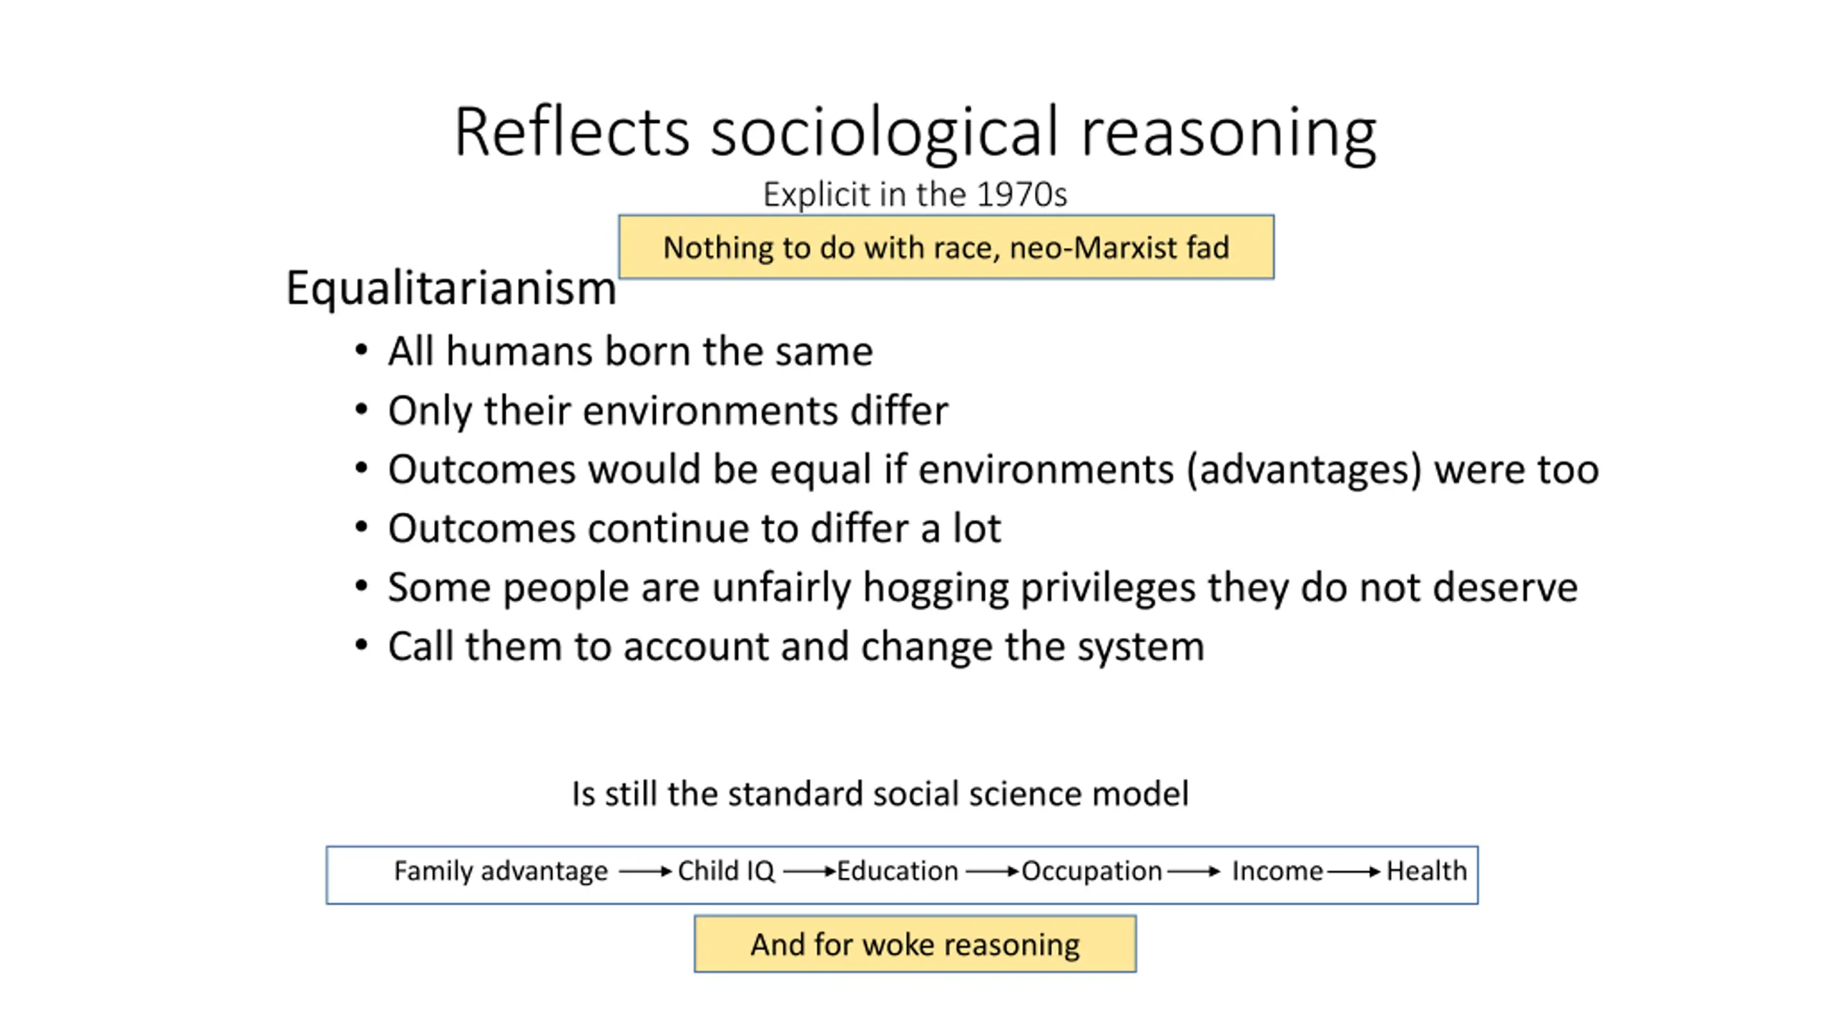The height and width of the screenshot is (1030, 1831).
Task: Select 'Family advantage' in the flow diagram
Action: [x=501, y=871]
